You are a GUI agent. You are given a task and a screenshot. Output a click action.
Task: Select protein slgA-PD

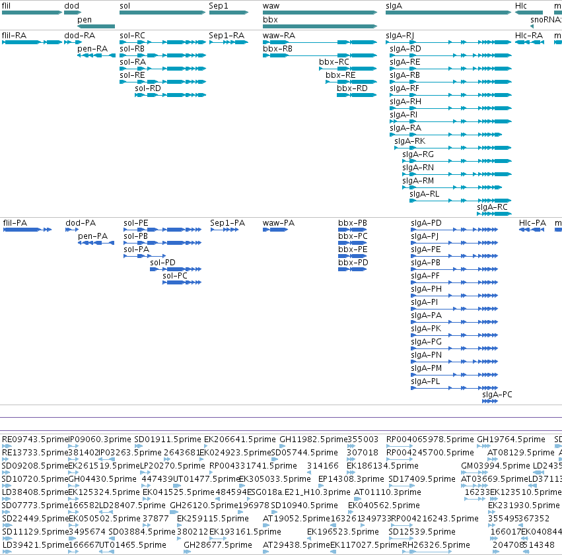(454, 230)
